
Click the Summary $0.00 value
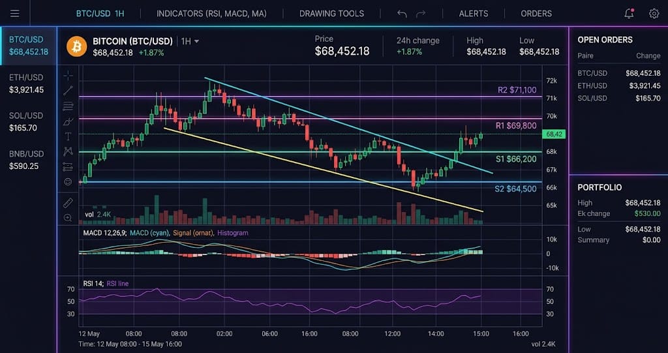(x=652, y=240)
